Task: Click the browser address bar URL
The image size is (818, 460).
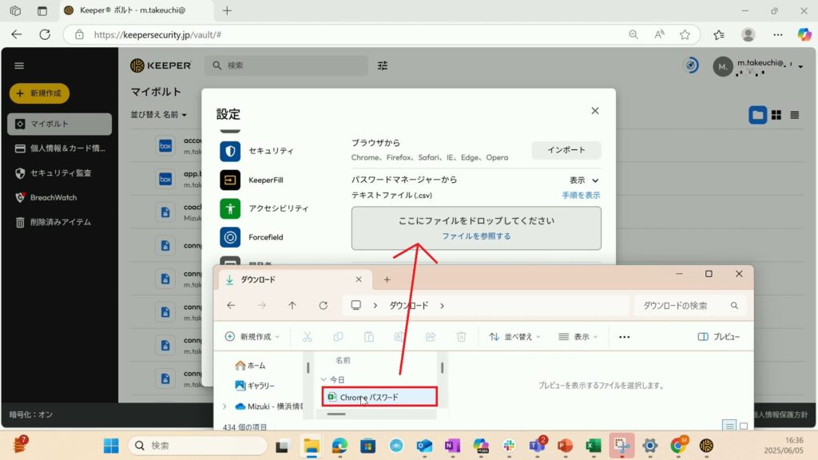Action: point(157,35)
